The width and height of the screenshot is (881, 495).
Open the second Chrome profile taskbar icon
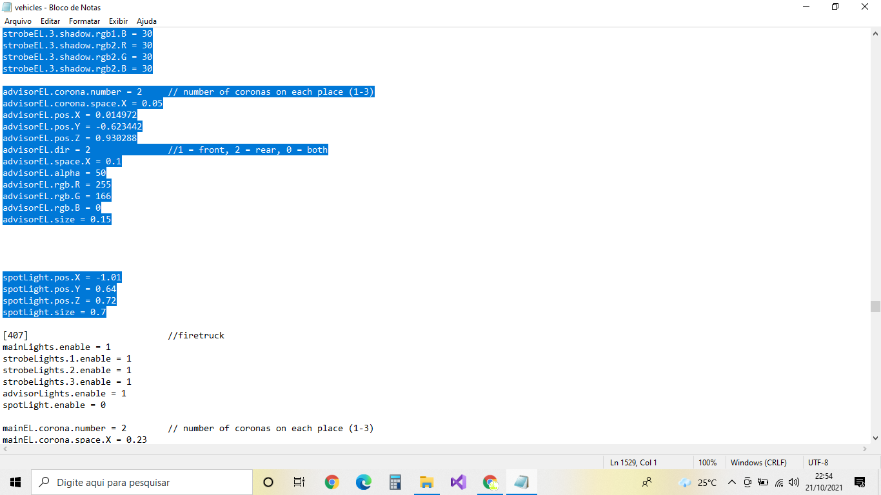tap(490, 482)
